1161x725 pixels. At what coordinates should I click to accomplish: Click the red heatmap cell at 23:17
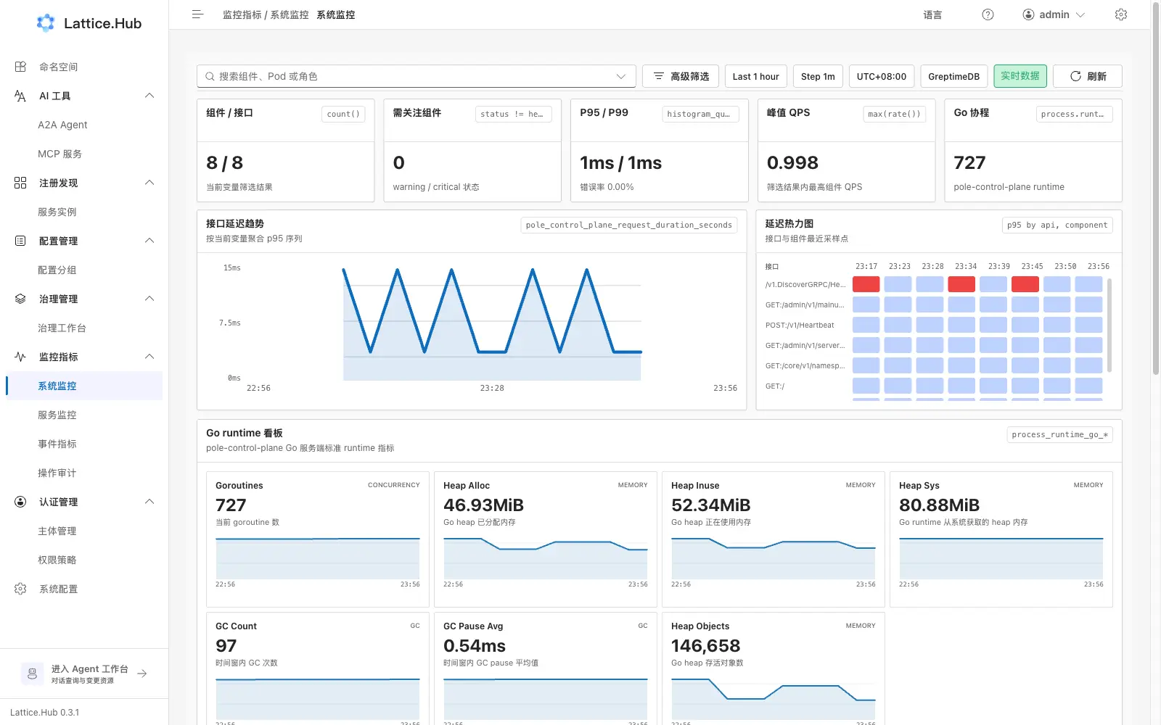click(866, 284)
